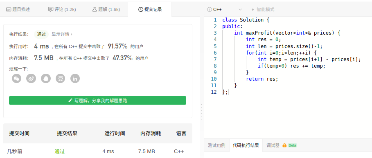The height and width of the screenshot is (158, 372).
Task: Share result via LinkedIn icon
Action: click(75, 79)
